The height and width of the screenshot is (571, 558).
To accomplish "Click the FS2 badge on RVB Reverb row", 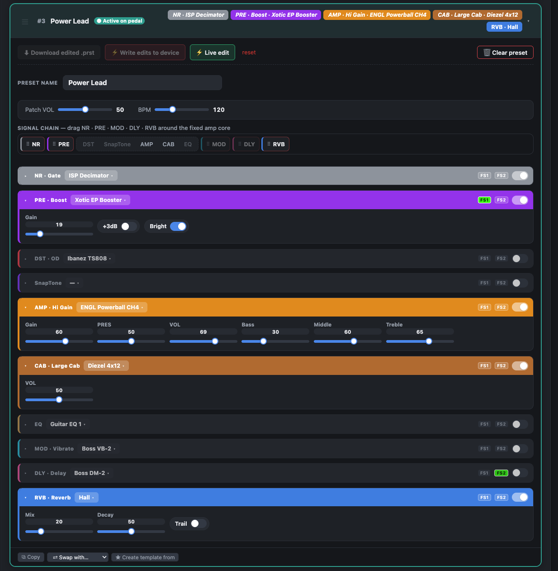I will [x=501, y=498].
